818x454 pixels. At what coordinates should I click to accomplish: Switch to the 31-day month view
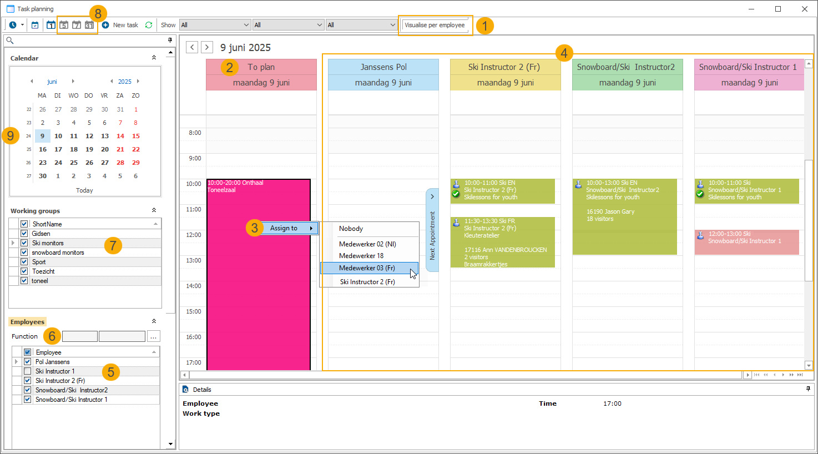(x=89, y=25)
